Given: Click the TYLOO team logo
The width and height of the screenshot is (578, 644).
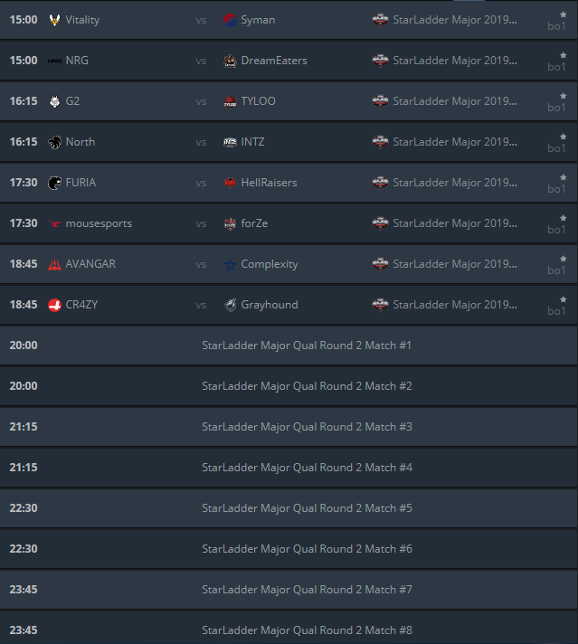Looking at the screenshot, I should (x=230, y=101).
